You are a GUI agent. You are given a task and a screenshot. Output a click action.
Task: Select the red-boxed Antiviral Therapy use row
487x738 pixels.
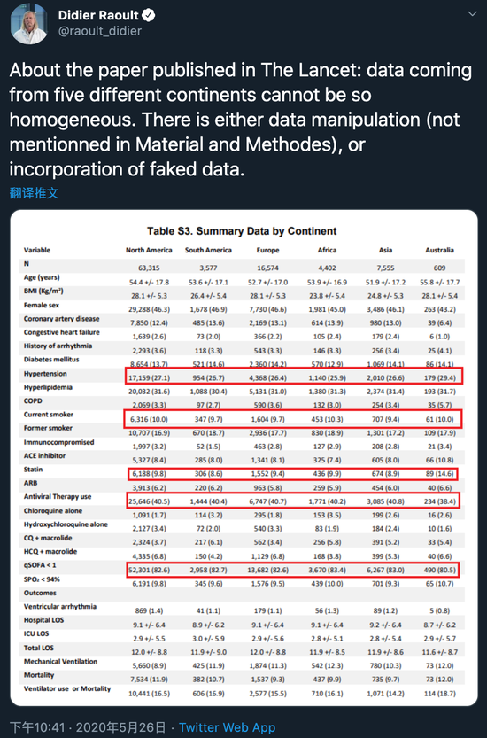click(293, 501)
